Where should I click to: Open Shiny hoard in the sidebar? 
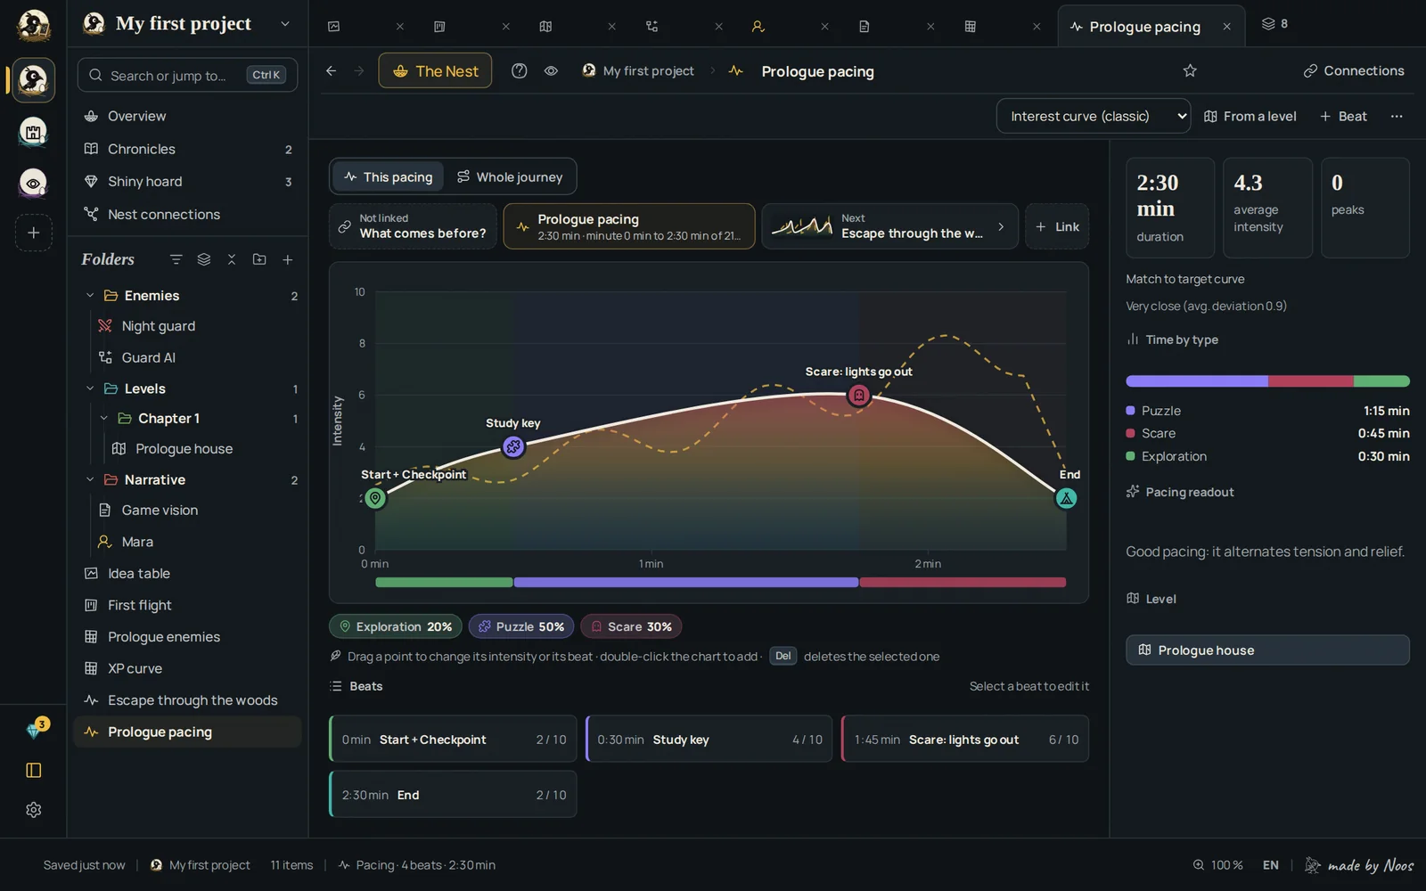click(x=187, y=181)
